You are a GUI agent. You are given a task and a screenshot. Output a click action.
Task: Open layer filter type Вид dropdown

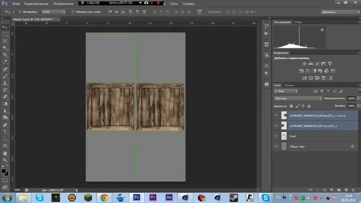[286, 91]
